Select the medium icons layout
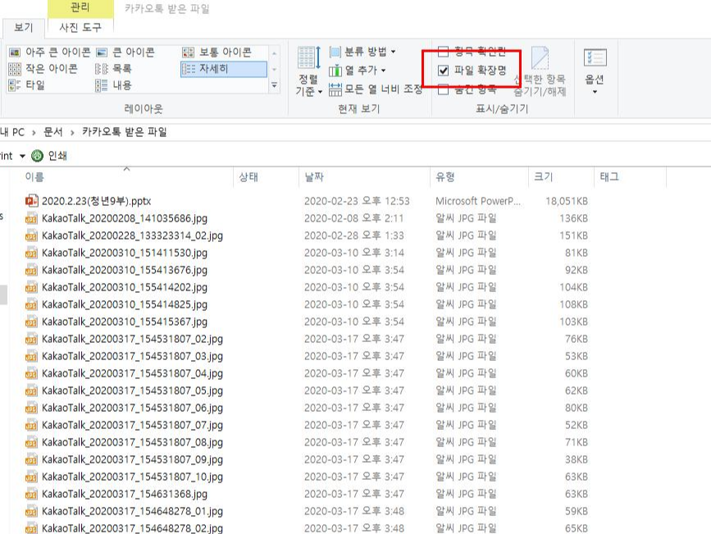711x534 pixels. [216, 52]
